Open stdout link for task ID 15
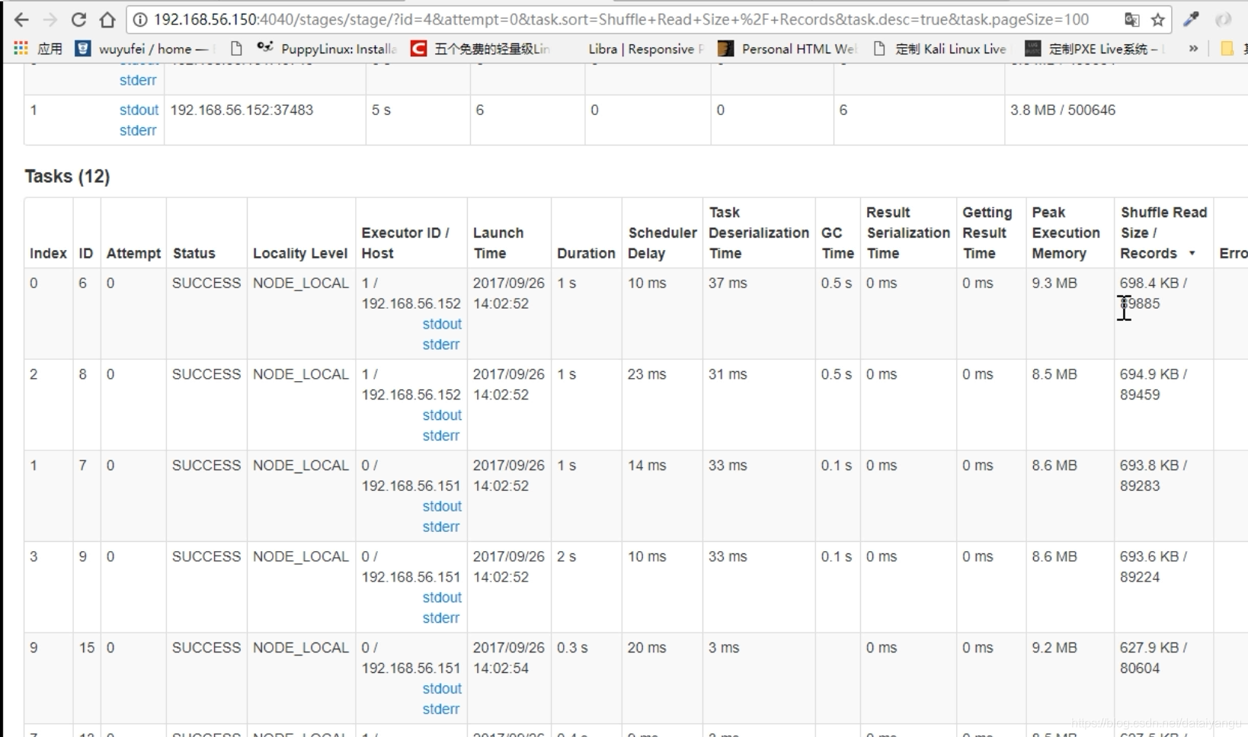This screenshot has width=1248, height=737. pyautogui.click(x=442, y=688)
